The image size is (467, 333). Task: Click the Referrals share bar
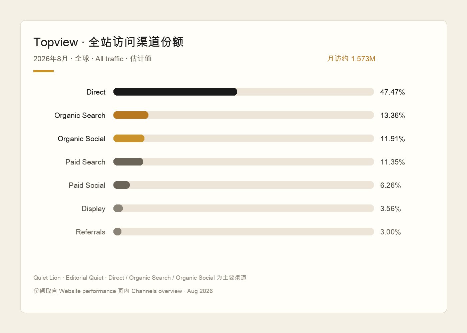click(117, 232)
